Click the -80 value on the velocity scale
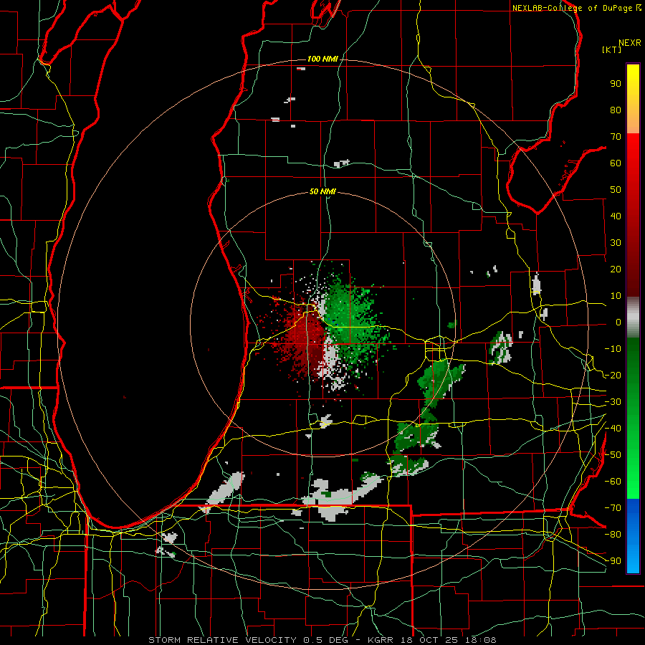Screen dimensions: 645x645 coord(613,535)
